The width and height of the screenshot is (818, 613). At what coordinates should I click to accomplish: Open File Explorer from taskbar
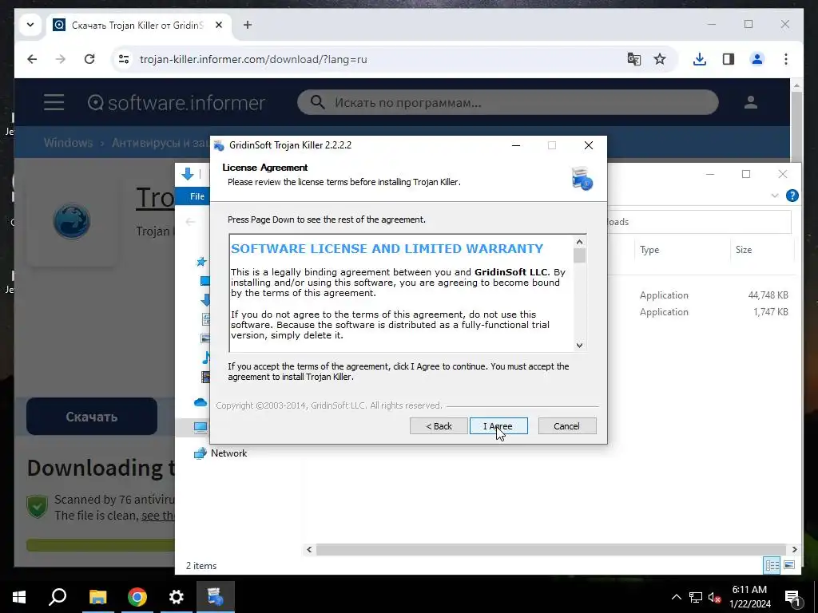(97, 597)
